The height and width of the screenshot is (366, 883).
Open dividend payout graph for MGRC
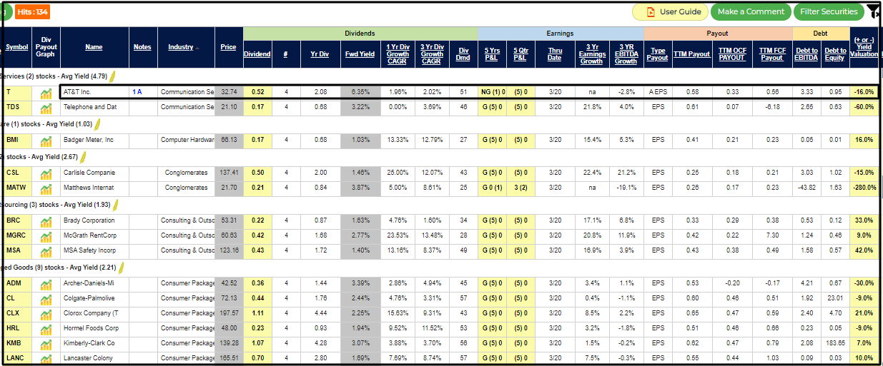click(x=46, y=236)
